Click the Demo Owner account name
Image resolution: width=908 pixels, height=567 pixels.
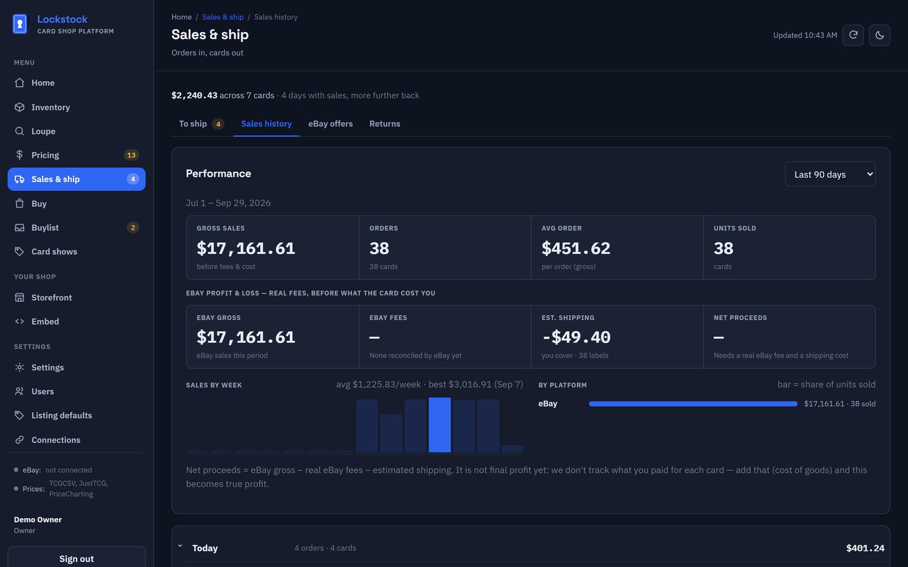[38, 519]
